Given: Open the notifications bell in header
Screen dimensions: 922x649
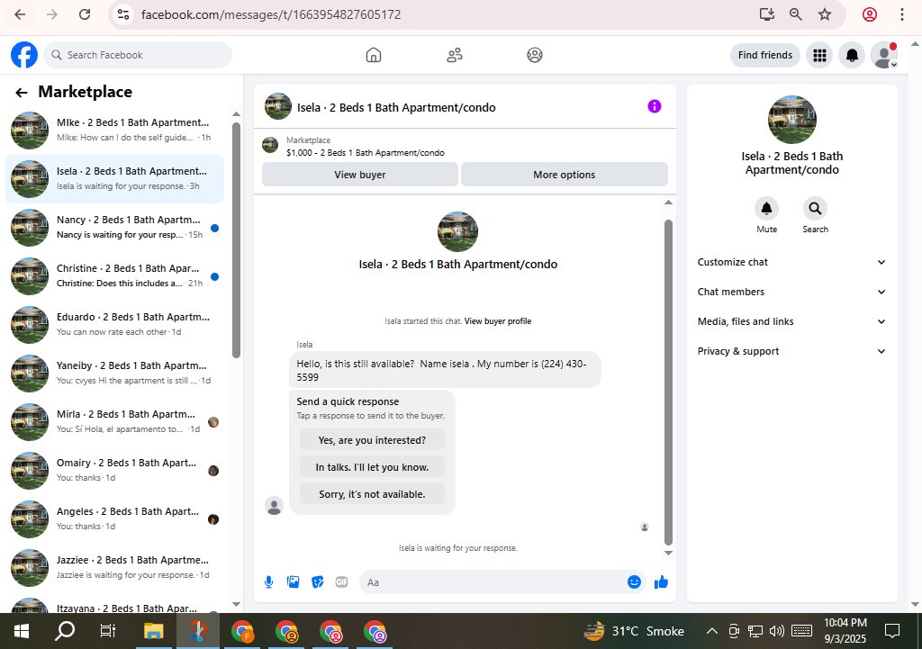Looking at the screenshot, I should (x=852, y=55).
